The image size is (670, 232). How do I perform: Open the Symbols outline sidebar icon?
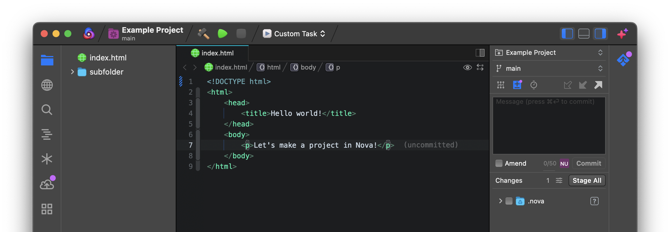tap(47, 134)
